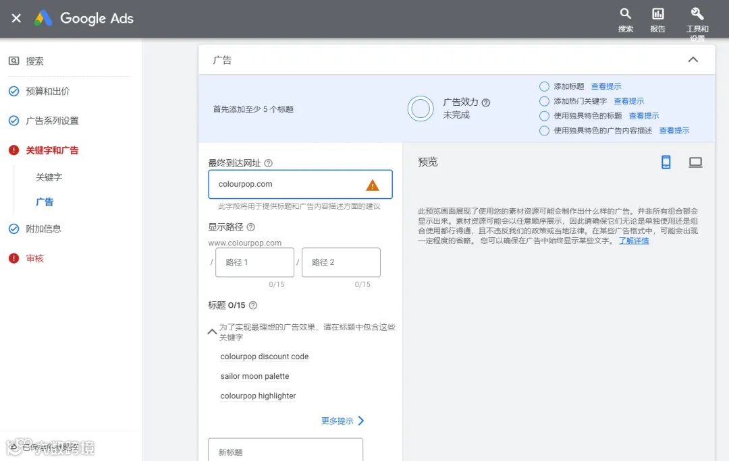Go to the 附加信息 step

point(43,228)
